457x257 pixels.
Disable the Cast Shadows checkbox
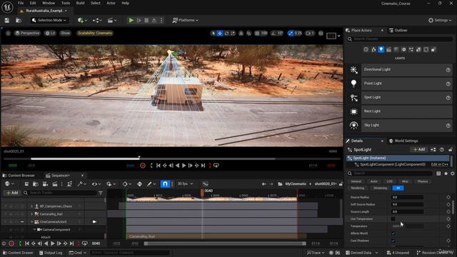[393, 241]
